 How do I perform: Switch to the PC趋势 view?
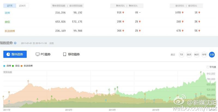43,54
